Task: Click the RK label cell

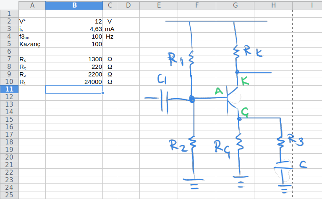Action: point(32,59)
